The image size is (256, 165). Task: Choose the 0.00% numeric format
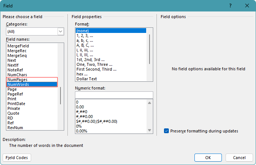[x=82, y=131]
